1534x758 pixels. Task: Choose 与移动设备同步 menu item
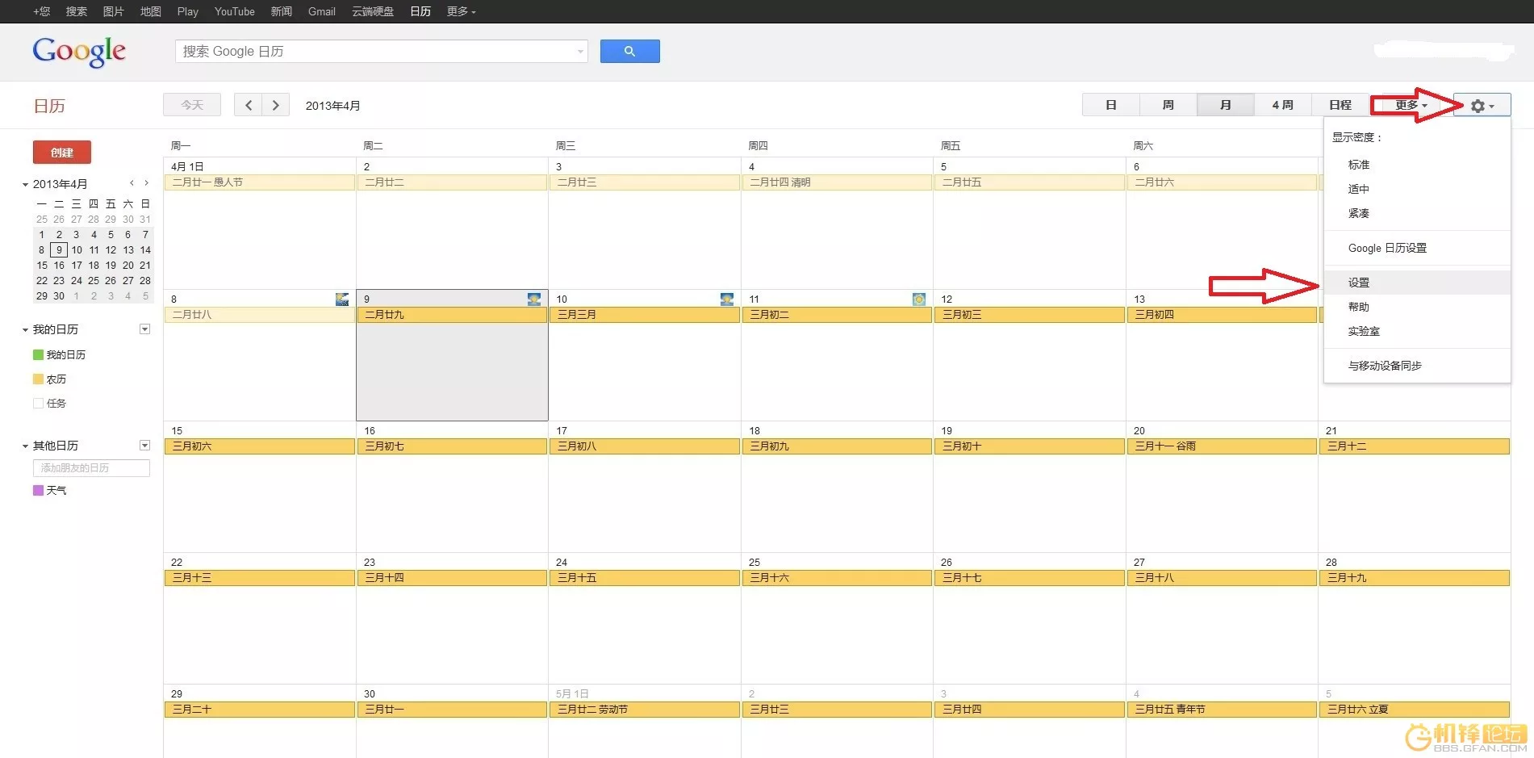1417,366
